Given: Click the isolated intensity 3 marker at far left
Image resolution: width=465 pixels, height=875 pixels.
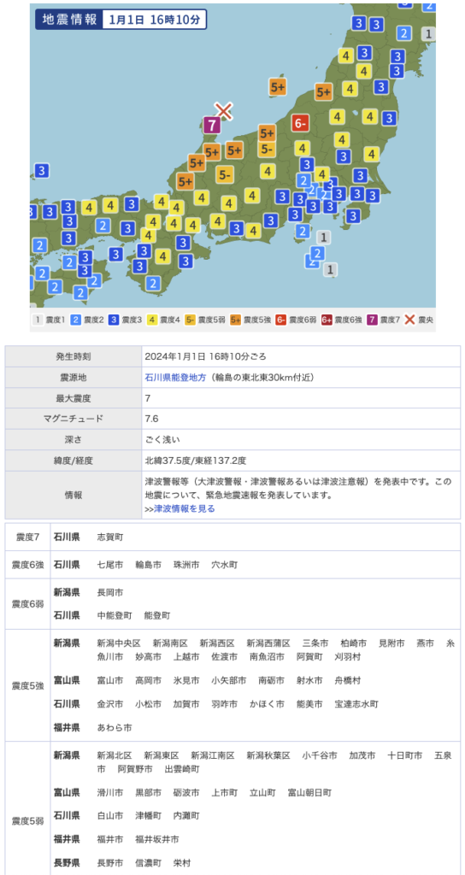Looking at the screenshot, I should pyautogui.click(x=41, y=170).
